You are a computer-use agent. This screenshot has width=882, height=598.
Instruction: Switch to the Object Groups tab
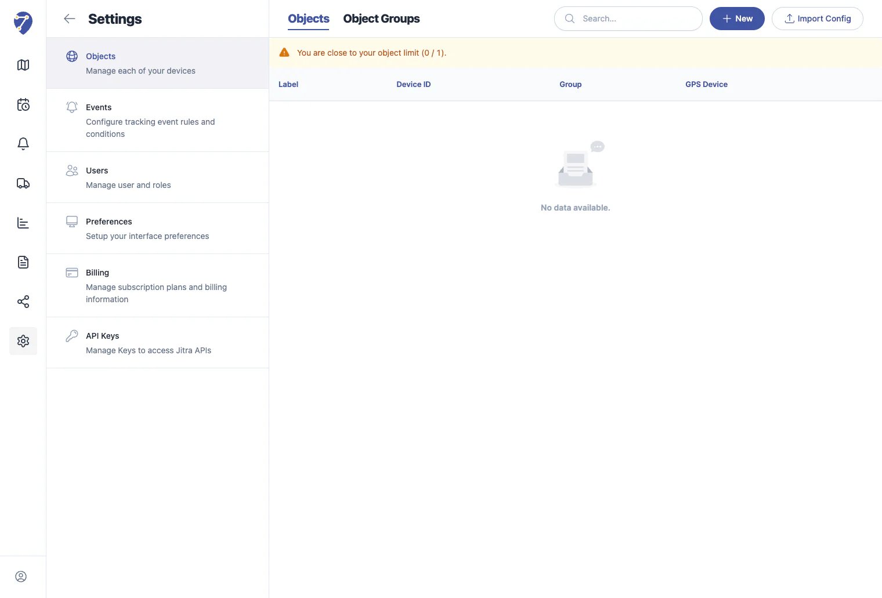[381, 19]
